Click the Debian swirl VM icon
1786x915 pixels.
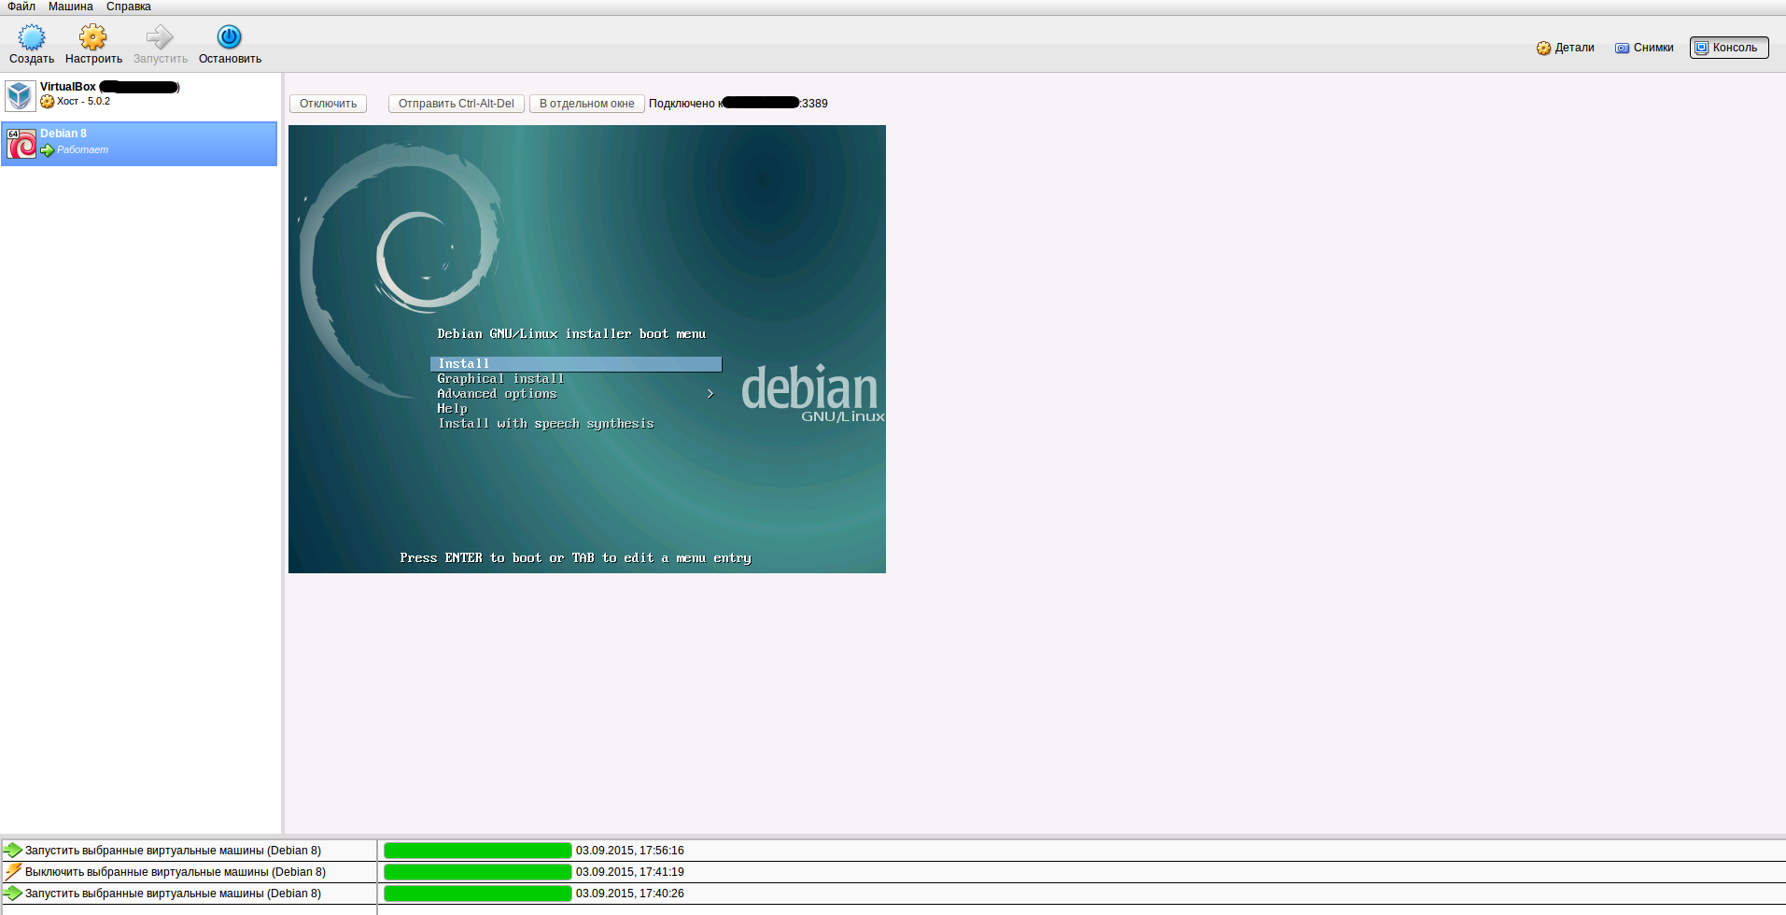click(x=21, y=144)
